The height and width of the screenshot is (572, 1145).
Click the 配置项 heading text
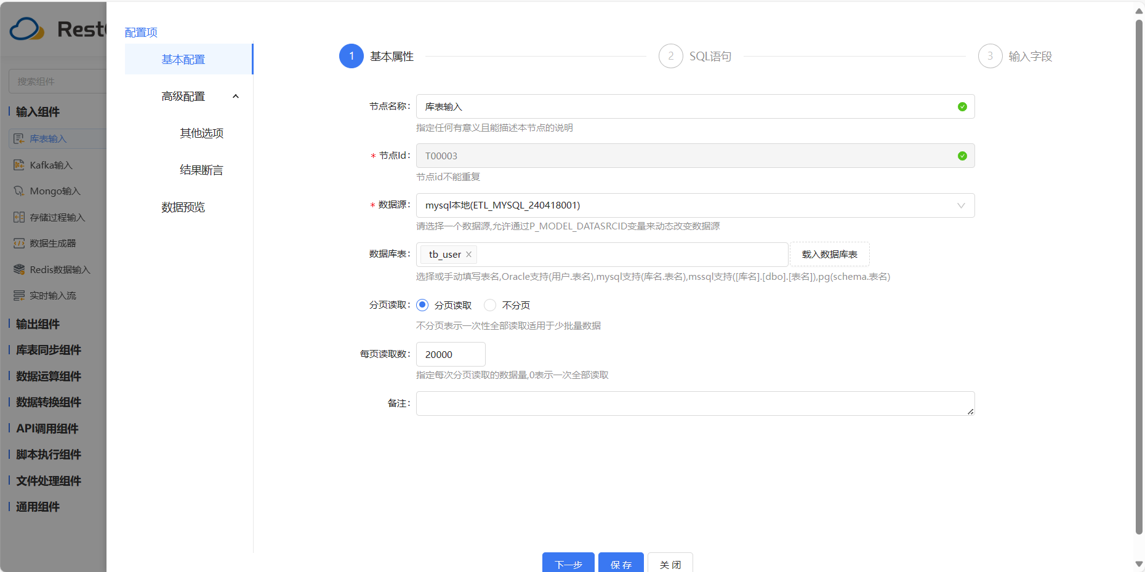[x=141, y=33]
